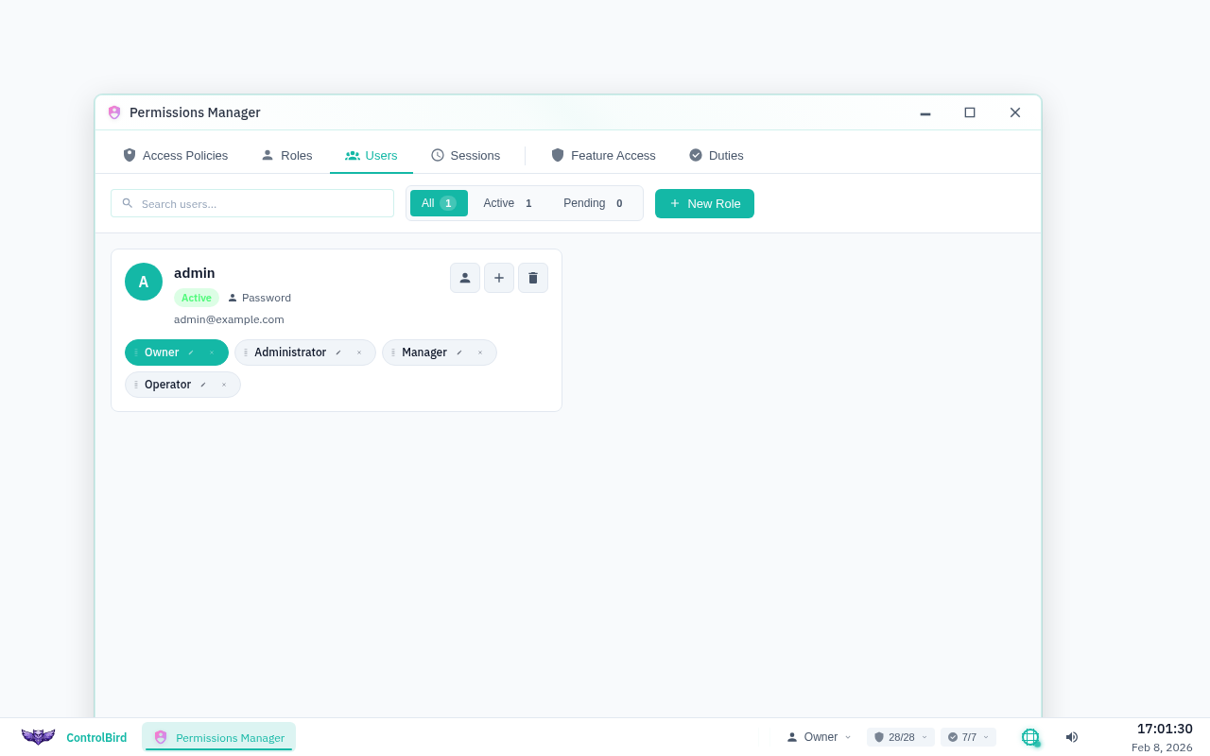This screenshot has height=756, width=1210.
Task: Click the Operator chip drag handle
Action: pos(136,385)
